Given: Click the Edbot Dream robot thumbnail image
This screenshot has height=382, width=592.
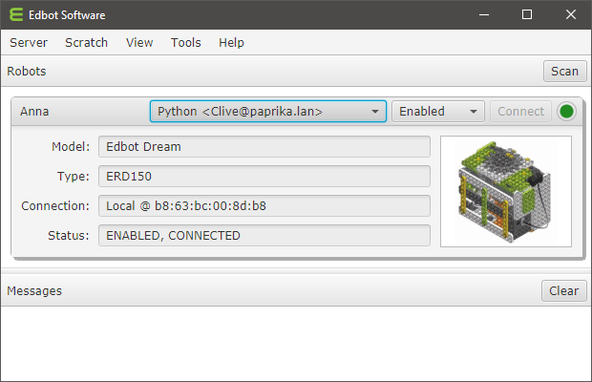Looking at the screenshot, I should click(x=506, y=192).
